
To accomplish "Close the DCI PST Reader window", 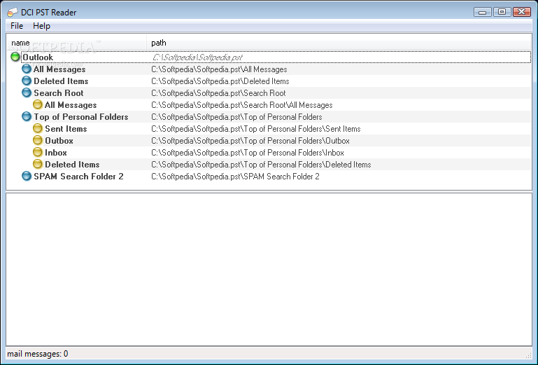I will point(521,12).
